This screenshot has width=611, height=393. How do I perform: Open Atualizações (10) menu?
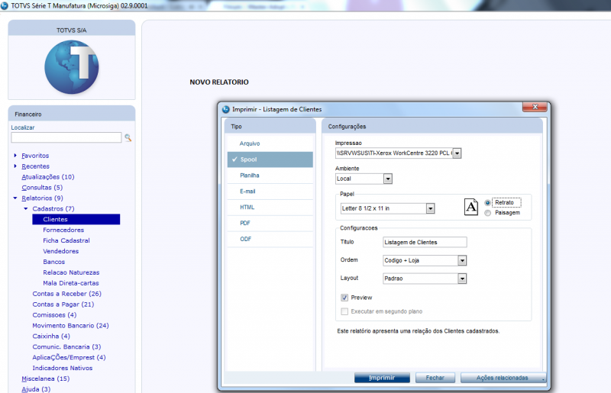point(48,177)
